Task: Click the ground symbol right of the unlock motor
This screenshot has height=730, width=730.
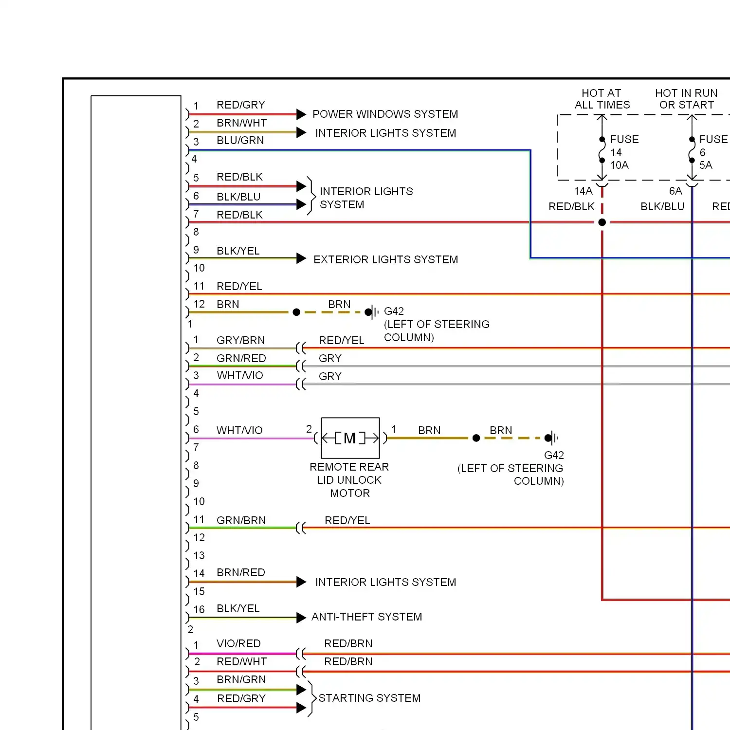Action: pos(551,438)
